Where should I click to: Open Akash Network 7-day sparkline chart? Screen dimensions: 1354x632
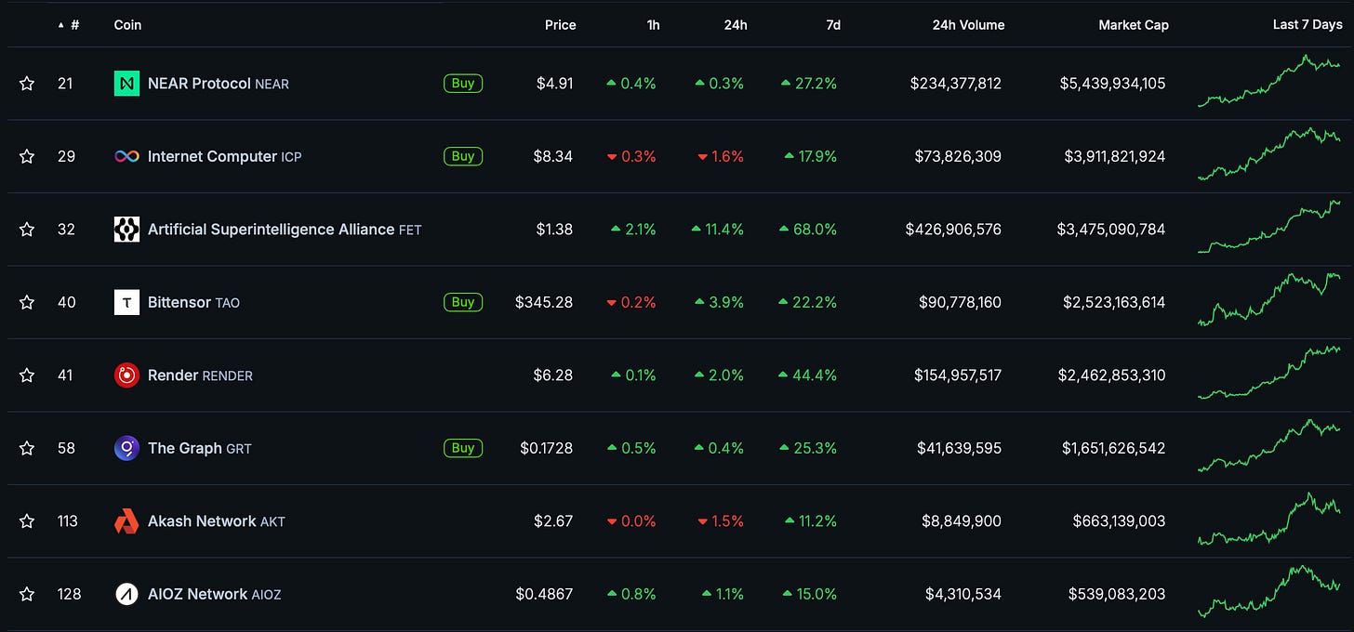[1269, 519]
